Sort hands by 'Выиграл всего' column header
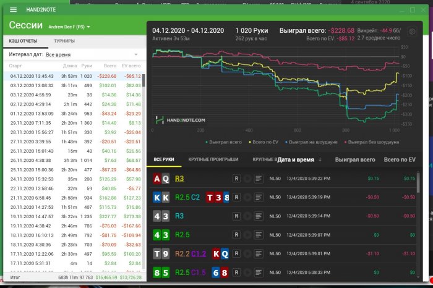Viewport: 433px width, 288px height. coord(355,159)
